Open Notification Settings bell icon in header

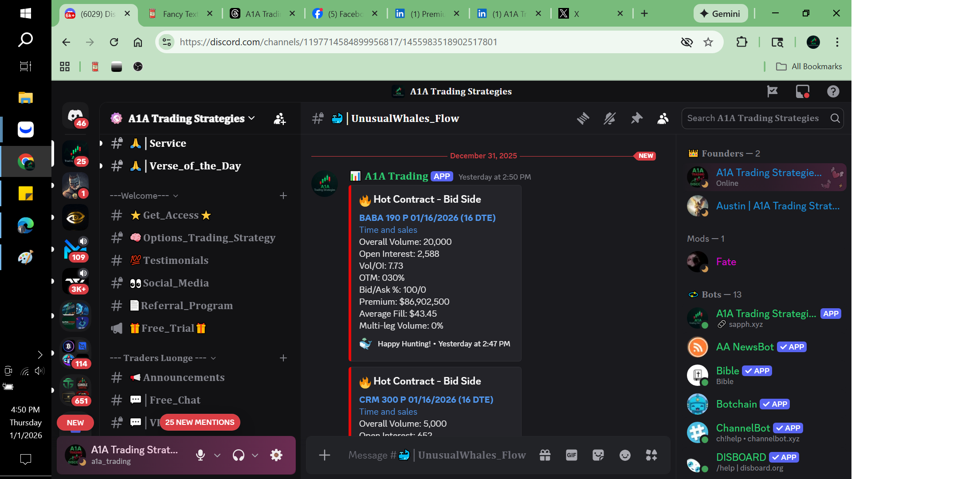pos(610,118)
